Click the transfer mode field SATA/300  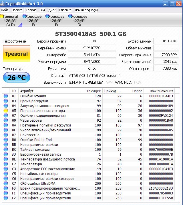click(92, 61)
